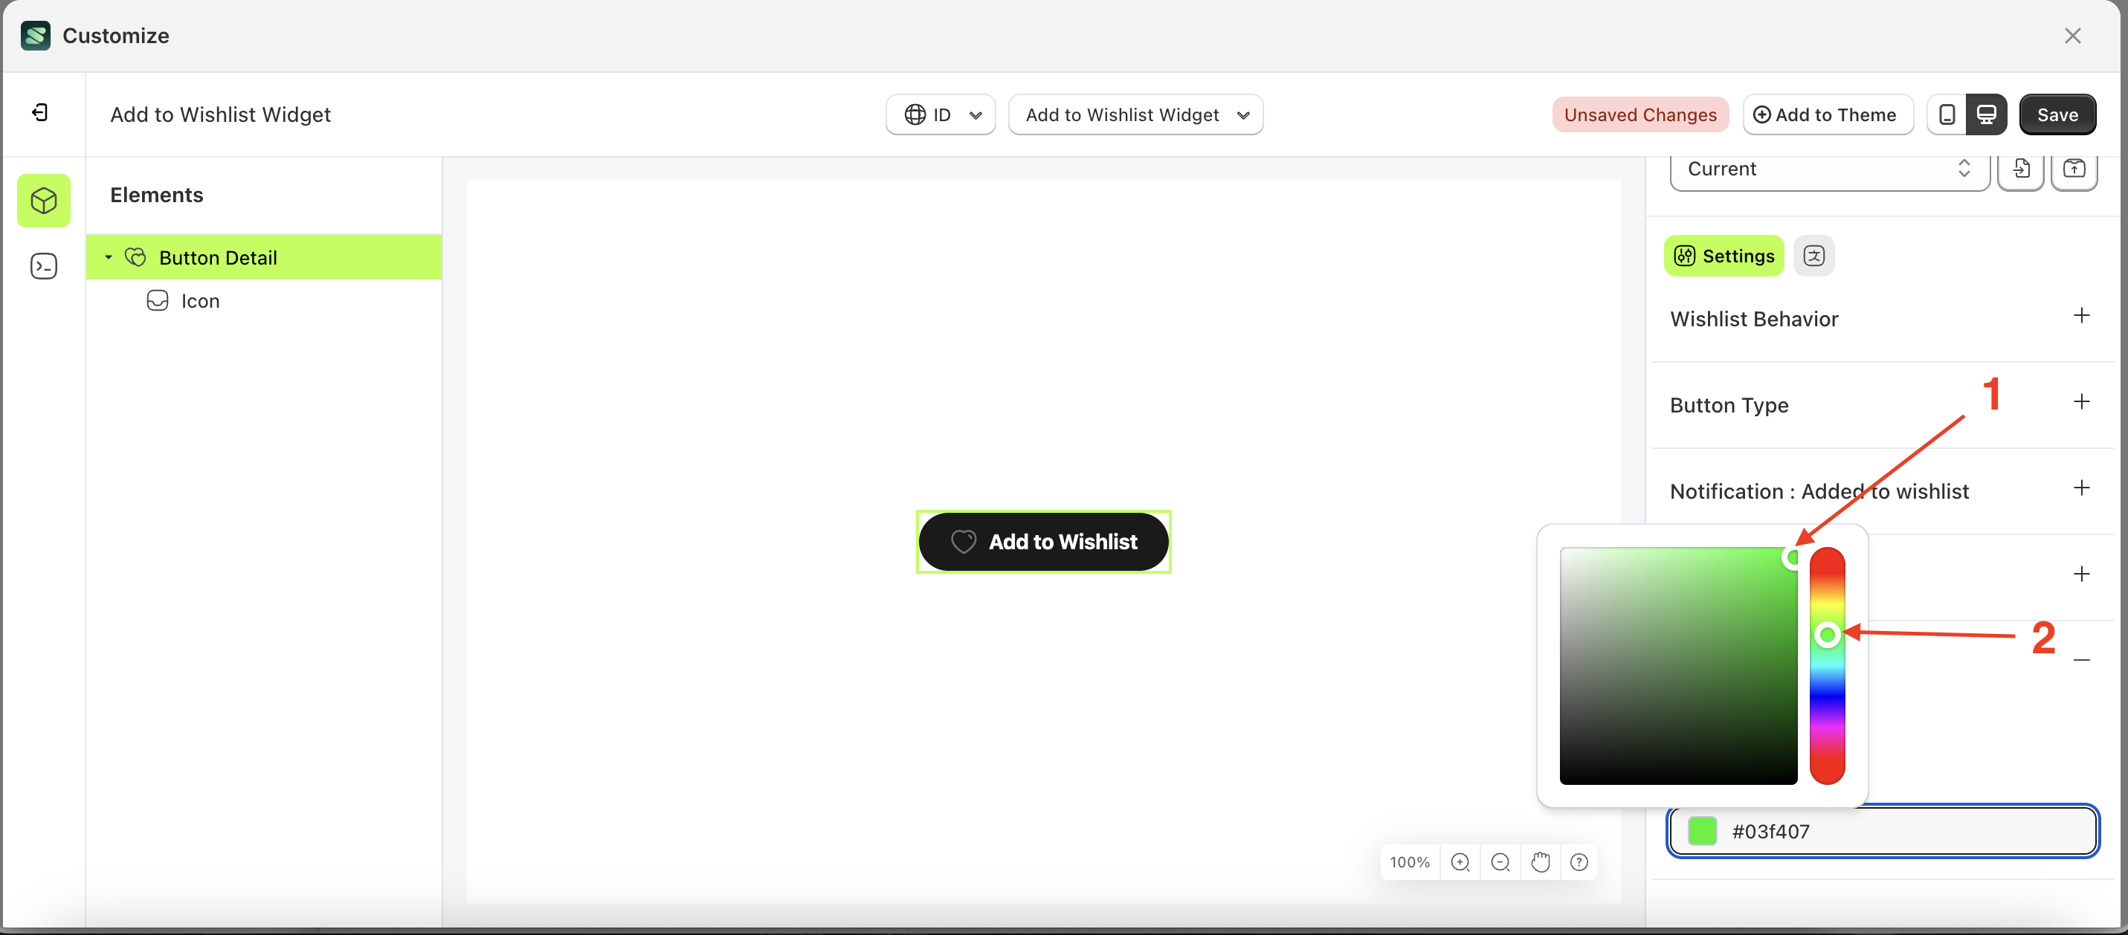This screenshot has width=2128, height=935.
Task: Collapse the Button Detail tree item
Action: [x=109, y=257]
